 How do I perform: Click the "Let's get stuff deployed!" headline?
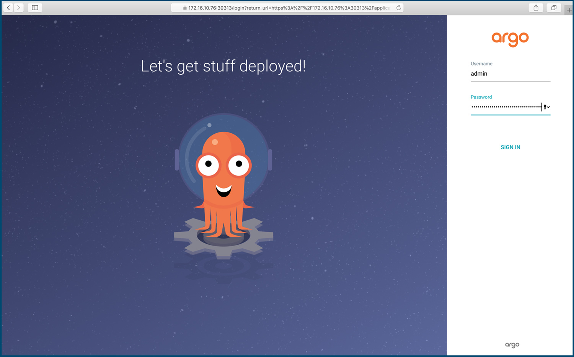coord(223,66)
